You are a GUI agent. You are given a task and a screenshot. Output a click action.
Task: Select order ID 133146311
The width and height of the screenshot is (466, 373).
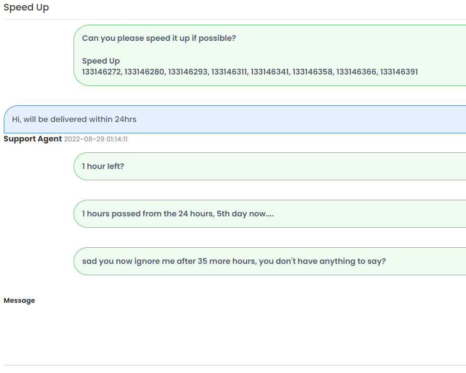229,72
